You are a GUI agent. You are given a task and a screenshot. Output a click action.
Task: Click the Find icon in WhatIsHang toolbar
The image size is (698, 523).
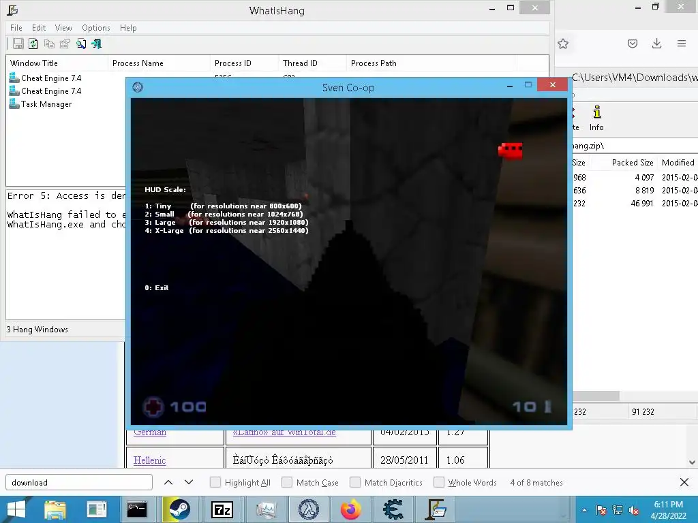click(x=81, y=44)
